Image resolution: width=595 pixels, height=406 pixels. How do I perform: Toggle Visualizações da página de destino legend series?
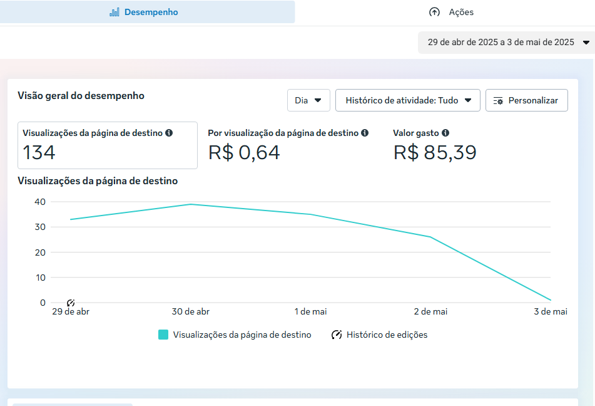pyautogui.click(x=242, y=335)
